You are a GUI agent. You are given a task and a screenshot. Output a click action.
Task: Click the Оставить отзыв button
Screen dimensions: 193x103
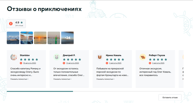[170, 98]
